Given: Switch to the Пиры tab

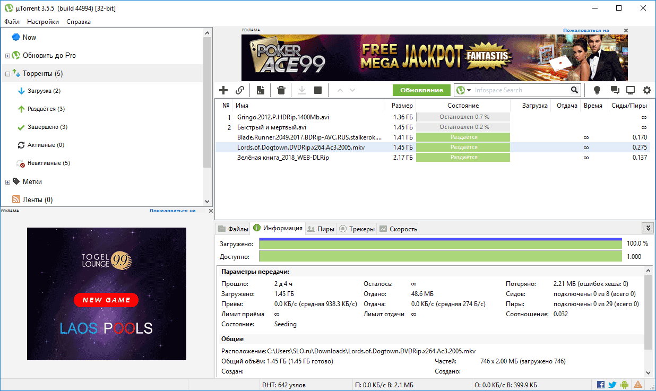Looking at the screenshot, I should click(x=321, y=229).
